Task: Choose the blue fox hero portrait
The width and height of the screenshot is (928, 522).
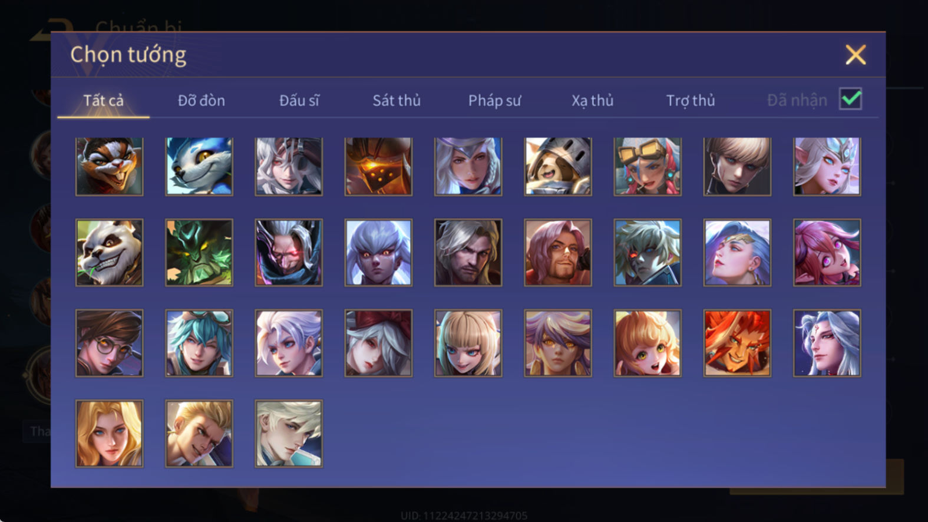Action: tap(199, 166)
